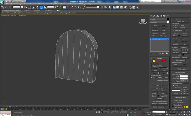Switch to the Display command panel
Image resolution: width=191 pixels, height=116 pixels.
click(x=164, y=16)
